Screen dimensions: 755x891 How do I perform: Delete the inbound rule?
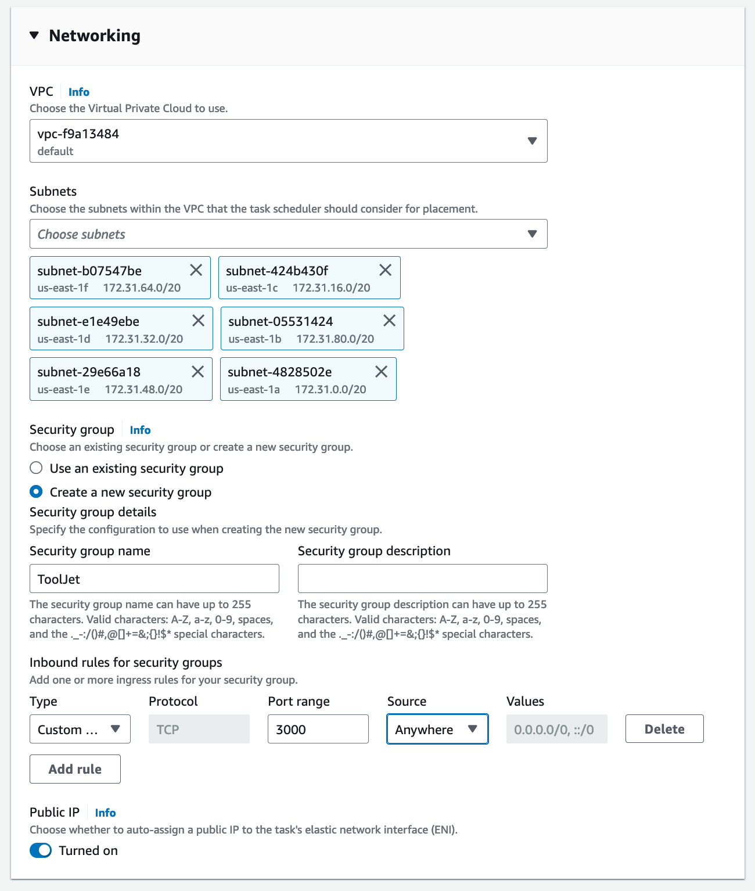[x=664, y=729]
